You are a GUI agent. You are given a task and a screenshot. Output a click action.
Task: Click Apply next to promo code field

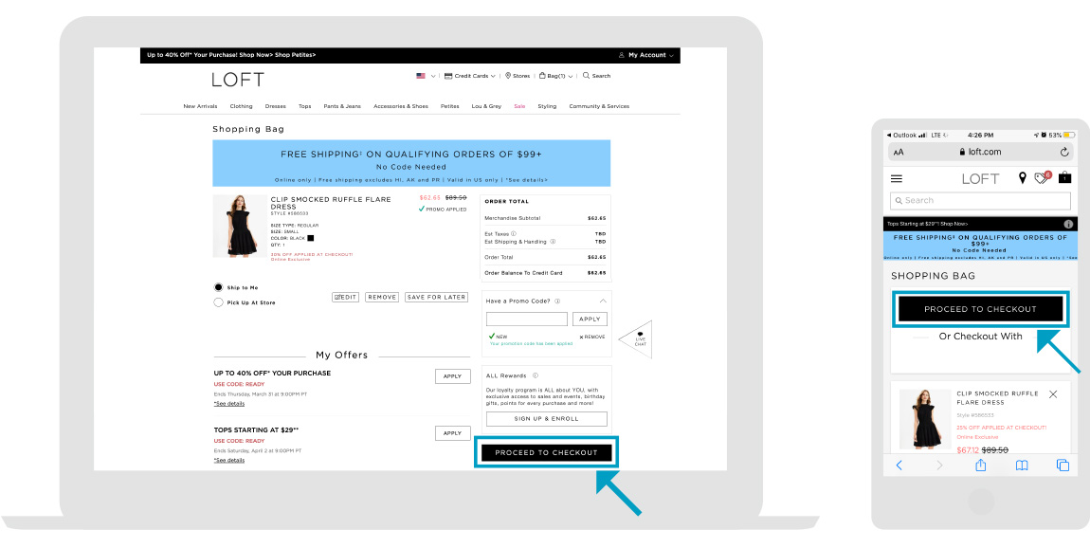click(x=590, y=320)
